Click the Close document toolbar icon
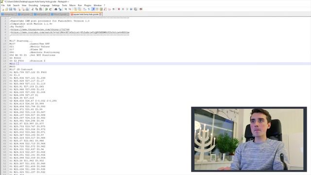The image size is (311, 175). click(19, 9)
